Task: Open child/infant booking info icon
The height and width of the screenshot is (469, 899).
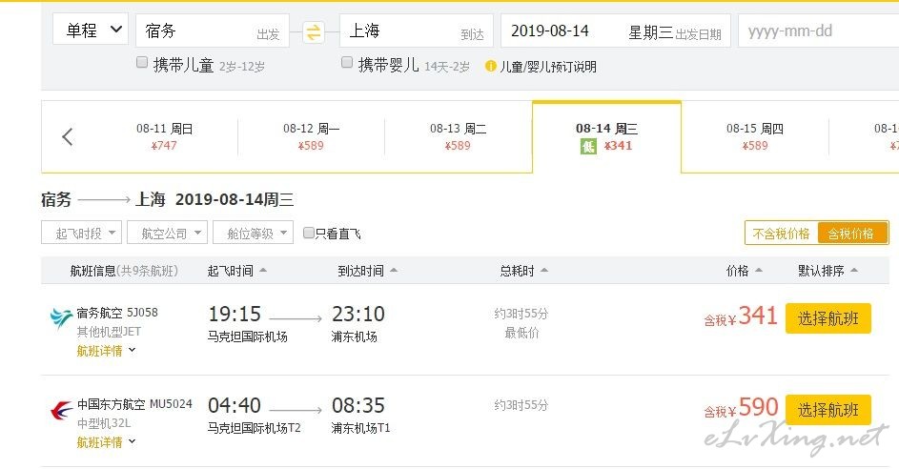Action: (x=490, y=66)
